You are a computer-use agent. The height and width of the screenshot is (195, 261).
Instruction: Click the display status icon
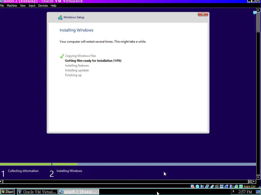tap(221, 186)
